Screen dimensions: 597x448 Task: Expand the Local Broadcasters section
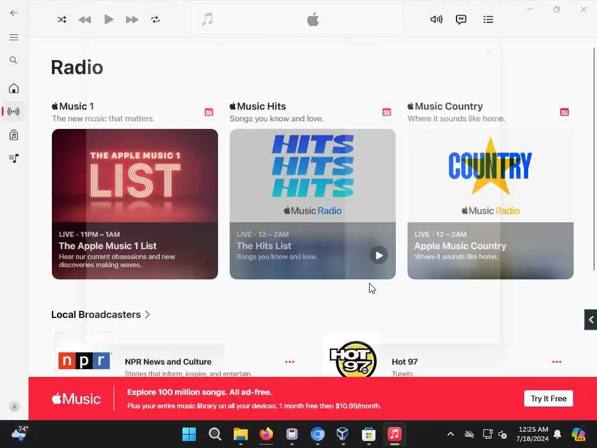point(101,314)
